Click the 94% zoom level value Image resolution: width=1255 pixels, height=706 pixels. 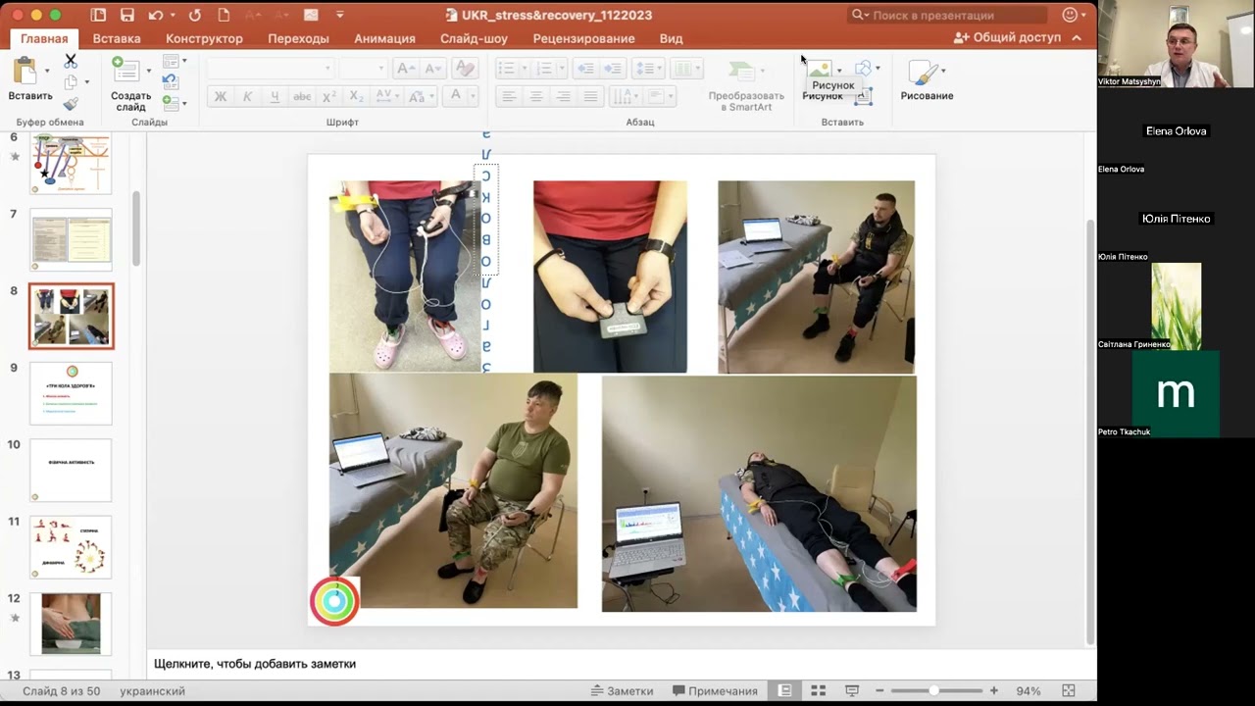1029,691
